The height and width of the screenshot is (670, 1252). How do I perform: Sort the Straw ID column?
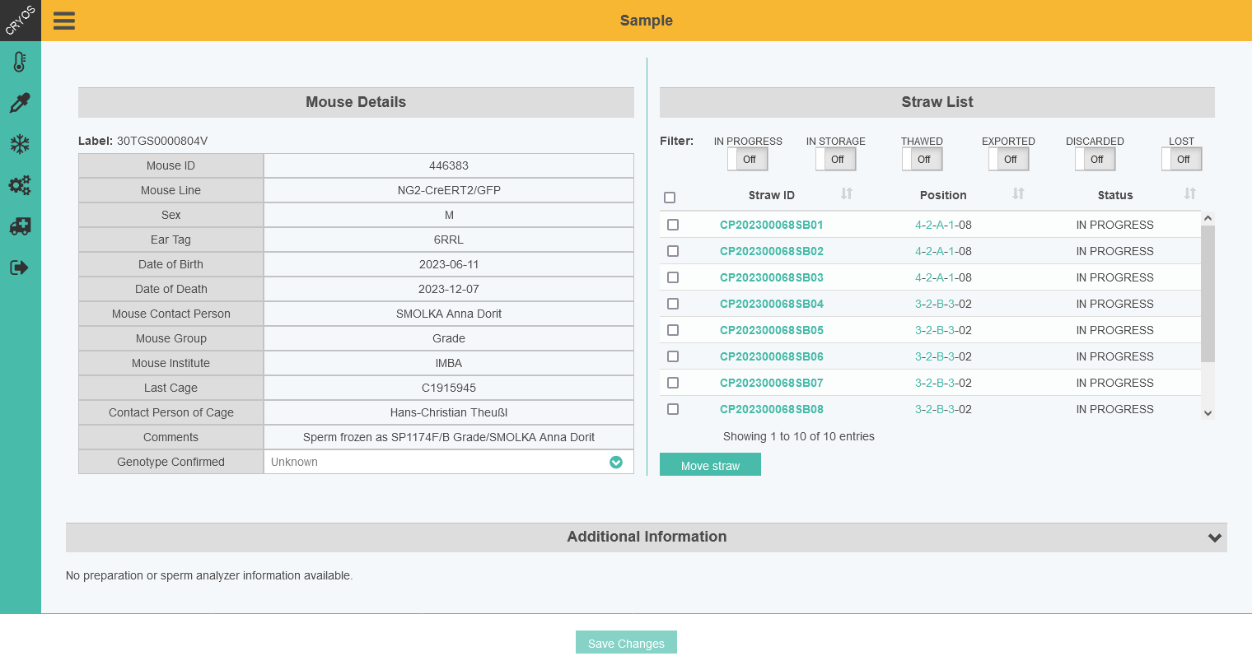click(x=847, y=194)
